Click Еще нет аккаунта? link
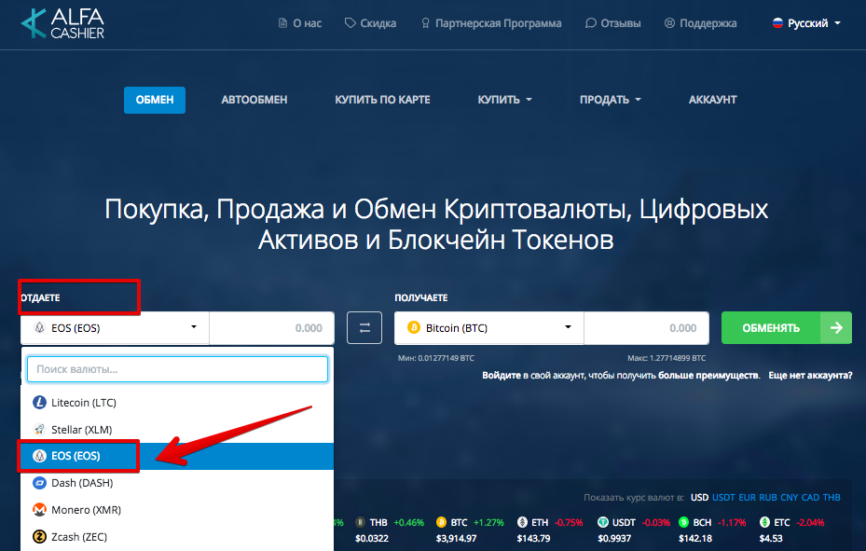Image resolution: width=866 pixels, height=551 pixels. pyautogui.click(x=810, y=376)
